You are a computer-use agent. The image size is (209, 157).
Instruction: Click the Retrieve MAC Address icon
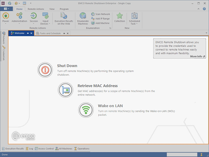(x=65, y=90)
